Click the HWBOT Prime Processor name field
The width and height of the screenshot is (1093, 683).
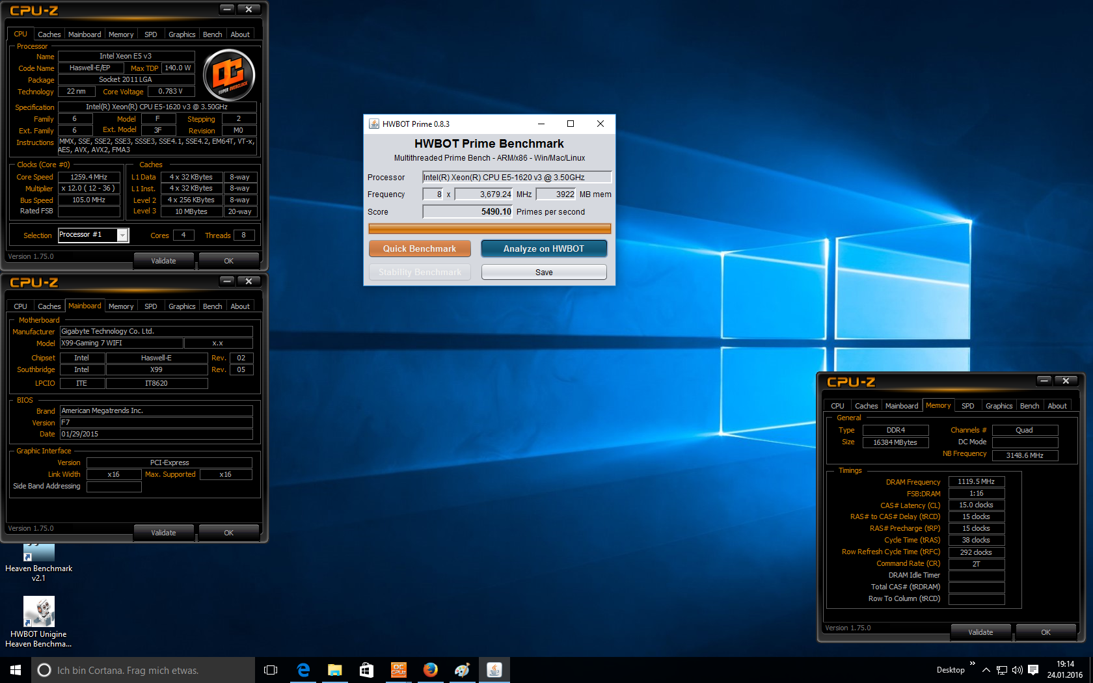tap(517, 177)
